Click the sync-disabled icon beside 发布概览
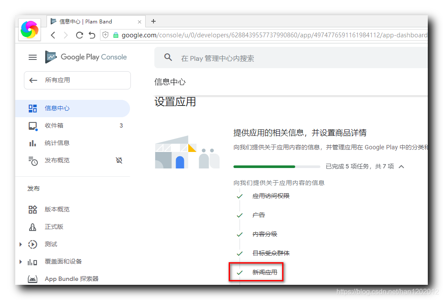443x300 pixels. click(x=119, y=161)
